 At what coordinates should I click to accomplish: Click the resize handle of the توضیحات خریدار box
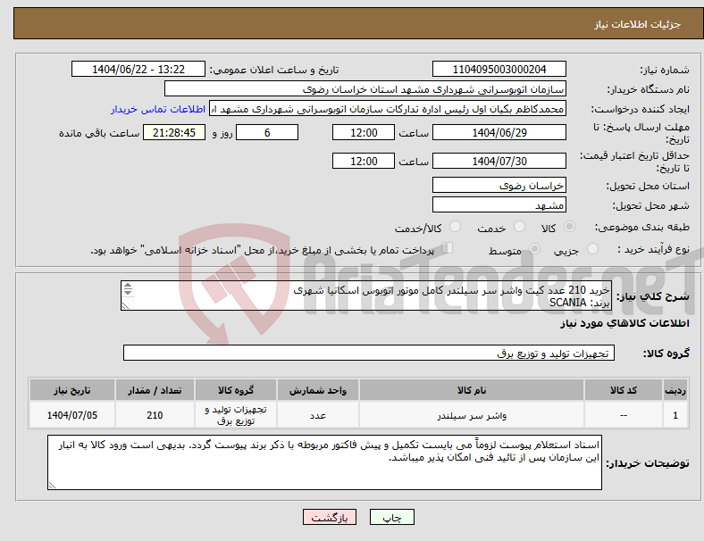point(52,486)
